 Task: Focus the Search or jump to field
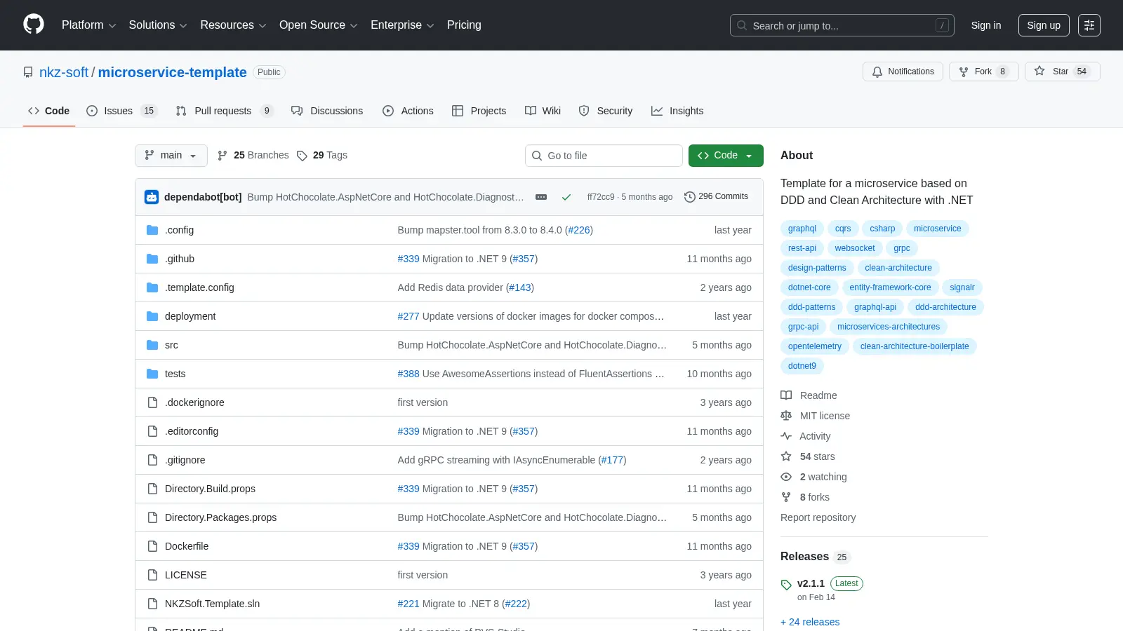point(842,25)
